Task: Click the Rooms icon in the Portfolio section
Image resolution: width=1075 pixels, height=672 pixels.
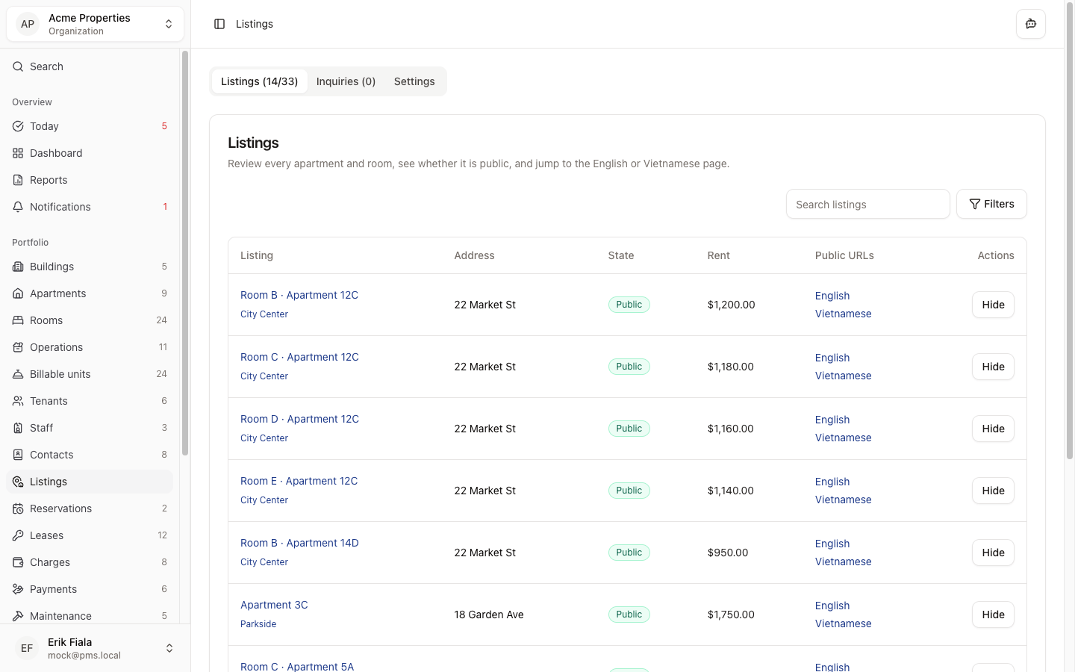Action: (17, 320)
